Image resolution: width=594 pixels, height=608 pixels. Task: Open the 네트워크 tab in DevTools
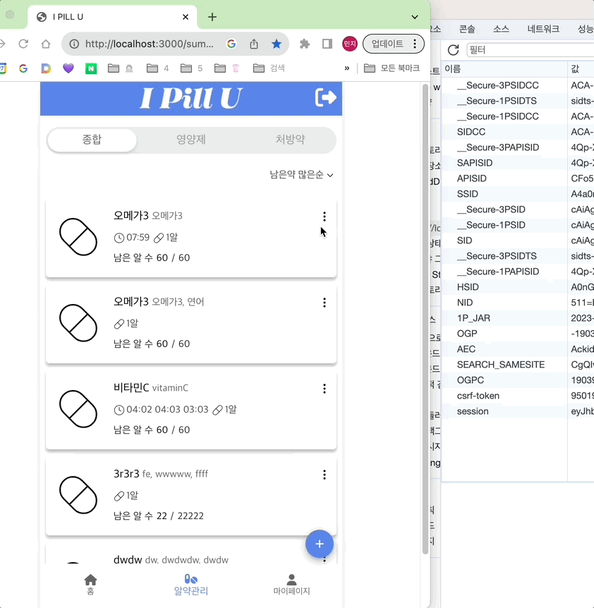543,29
